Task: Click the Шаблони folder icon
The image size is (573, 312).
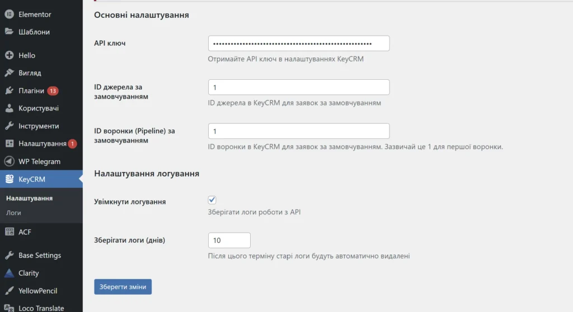Action: [x=9, y=32]
